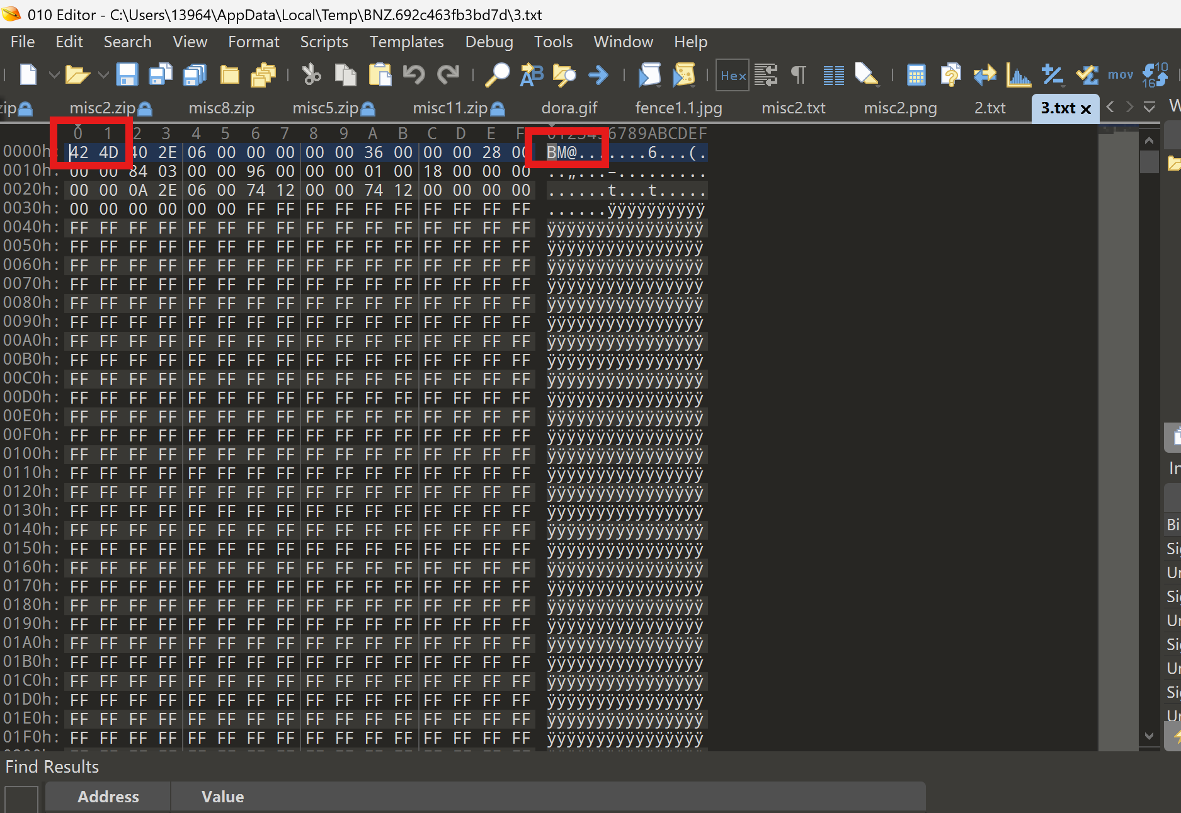Open the View menu

click(x=190, y=42)
